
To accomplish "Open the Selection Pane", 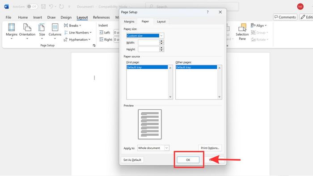I will [242, 32].
